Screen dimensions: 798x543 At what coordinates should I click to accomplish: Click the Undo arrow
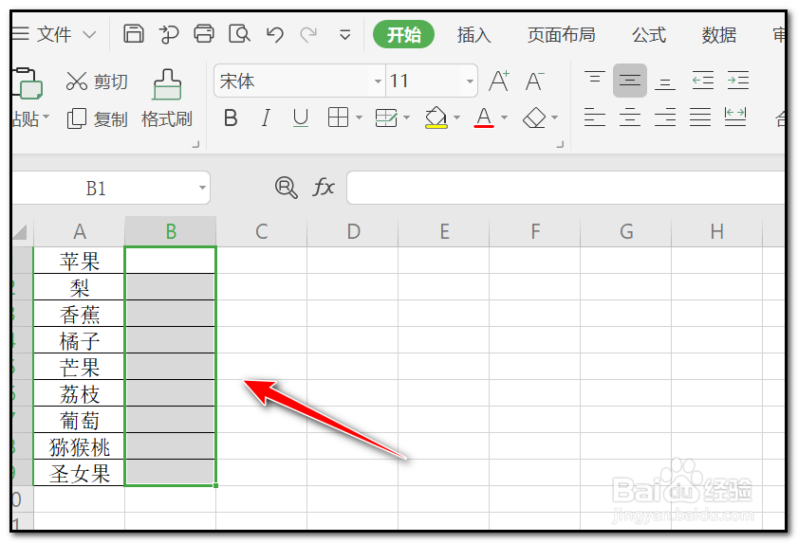(x=275, y=34)
